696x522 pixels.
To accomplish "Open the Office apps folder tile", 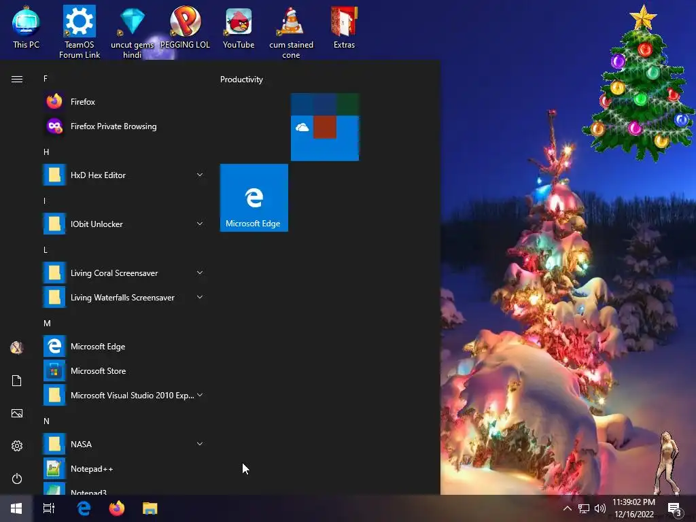I will click(325, 127).
